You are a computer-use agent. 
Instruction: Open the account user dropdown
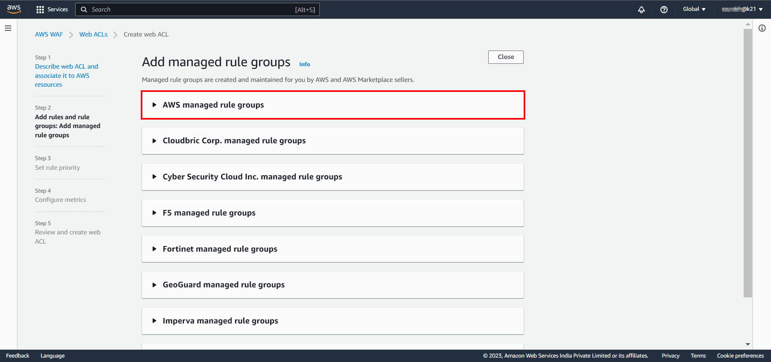(x=742, y=9)
